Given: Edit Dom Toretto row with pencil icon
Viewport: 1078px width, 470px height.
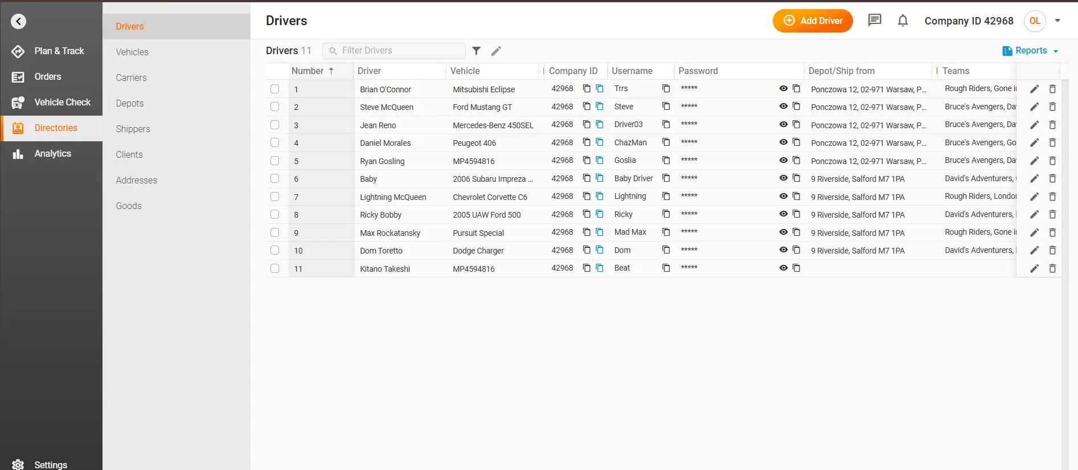Looking at the screenshot, I should (1035, 250).
